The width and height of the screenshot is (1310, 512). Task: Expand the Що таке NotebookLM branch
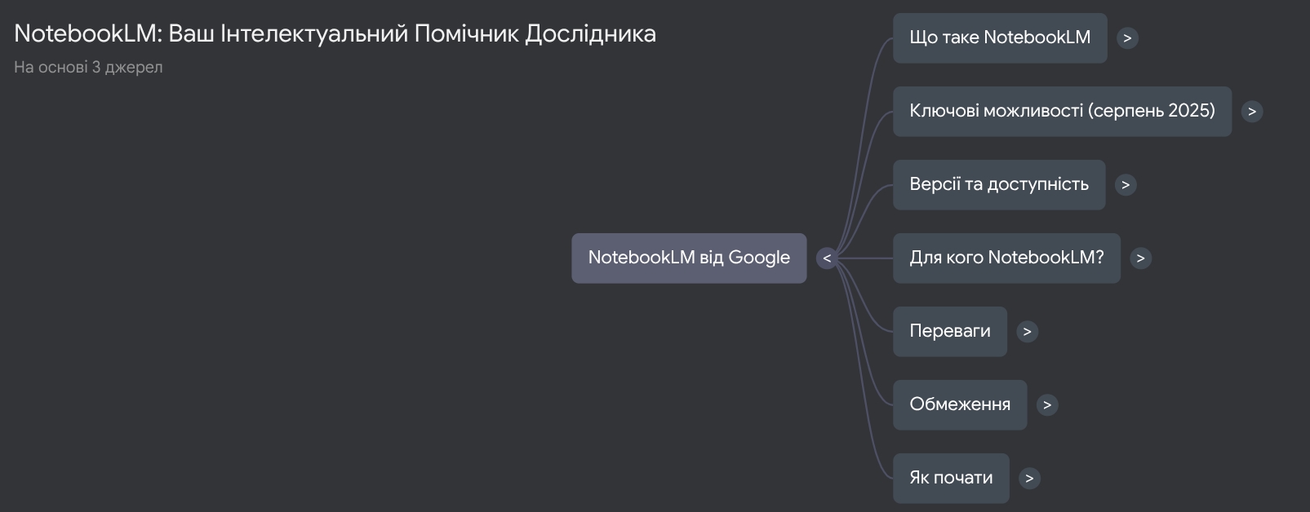(1127, 38)
